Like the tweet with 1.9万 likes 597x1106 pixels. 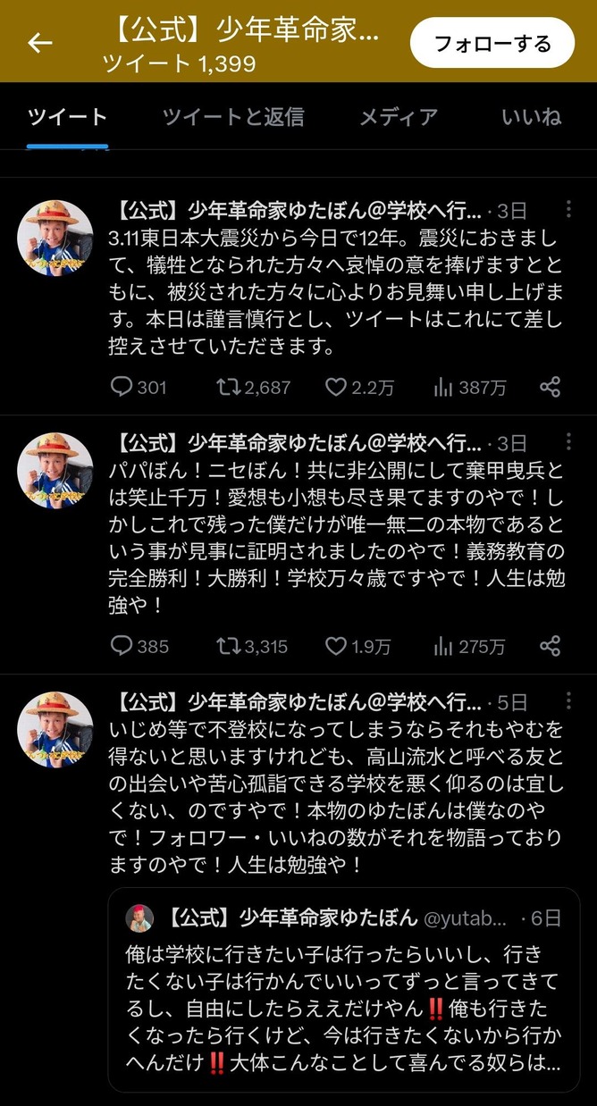pyautogui.click(x=357, y=645)
